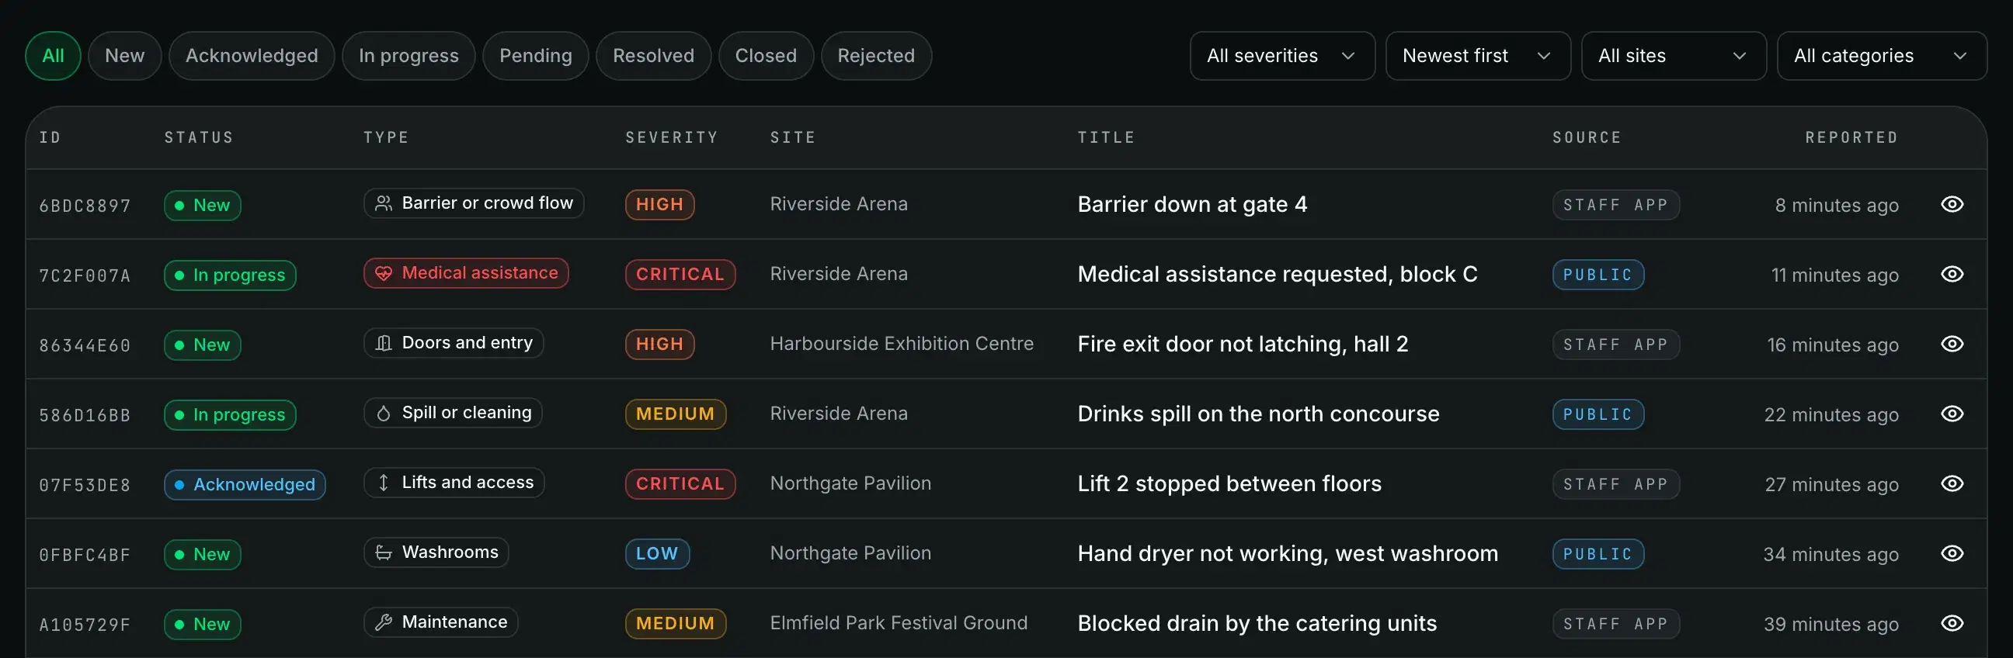Screen dimensions: 2013x658
Task: Filter by New status
Action: click(x=125, y=56)
